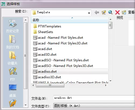Click the file list vertical scrollbar thumb

pos(110,25)
